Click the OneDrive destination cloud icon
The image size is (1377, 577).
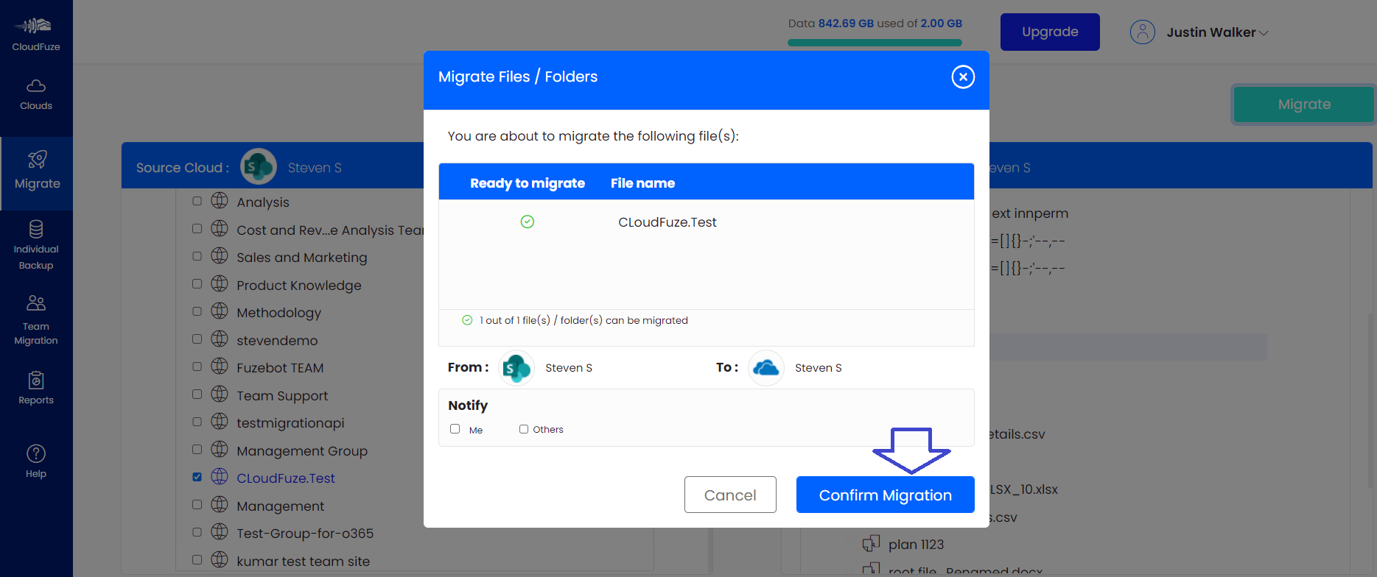pyautogui.click(x=766, y=368)
